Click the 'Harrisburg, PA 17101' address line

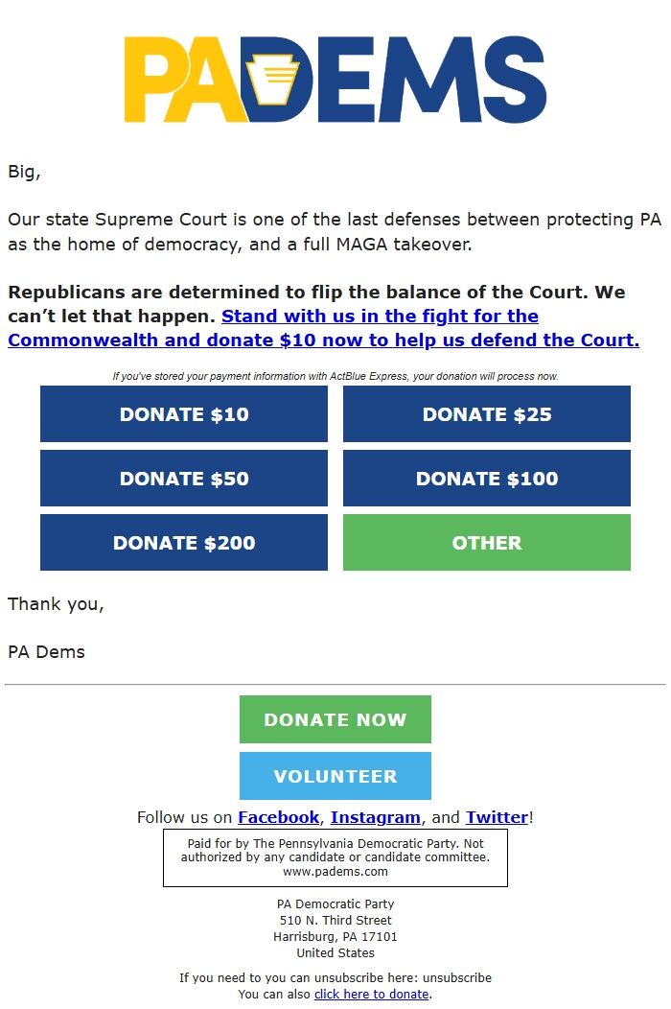[335, 937]
